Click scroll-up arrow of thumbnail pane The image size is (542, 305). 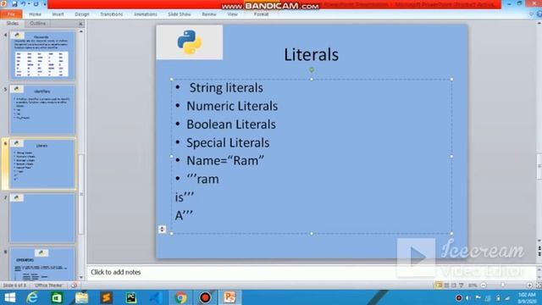(81, 31)
